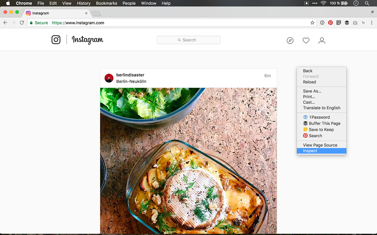The height and width of the screenshot is (235, 377).
Task: Click the Secure padlock indicator
Action: 39,23
